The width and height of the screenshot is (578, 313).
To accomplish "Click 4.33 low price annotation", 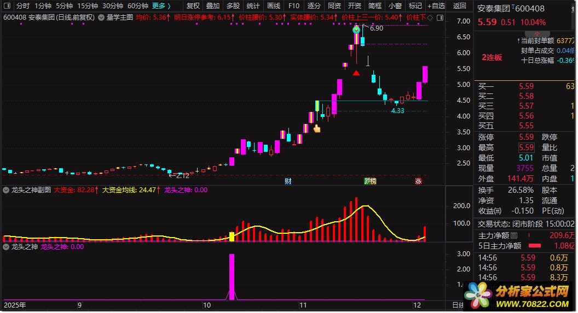I will 397,111.
